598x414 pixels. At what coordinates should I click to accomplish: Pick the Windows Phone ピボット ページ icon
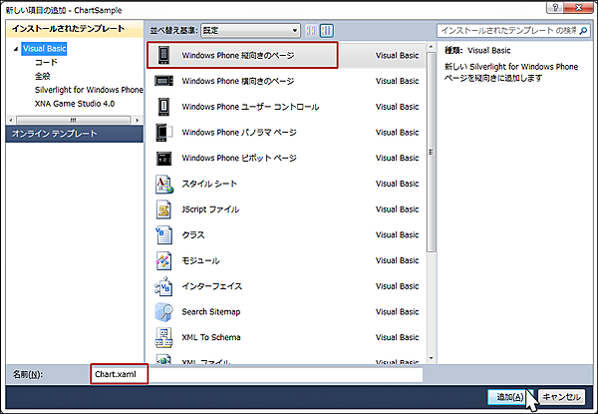[163, 158]
